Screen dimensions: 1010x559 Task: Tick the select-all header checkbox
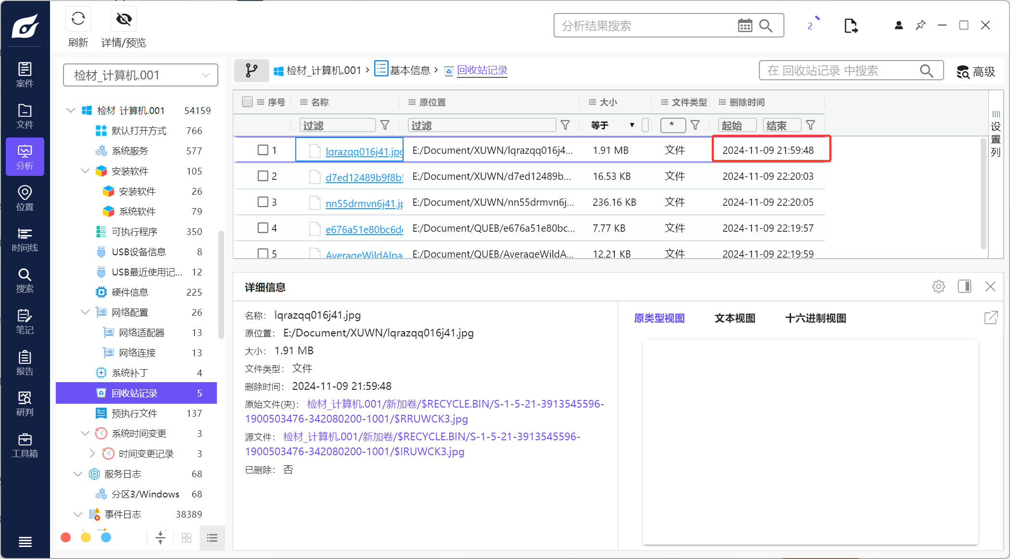[247, 102]
